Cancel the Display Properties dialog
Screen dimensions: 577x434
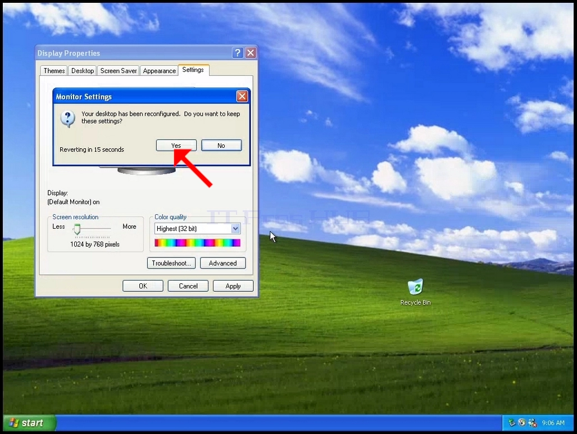coord(188,286)
